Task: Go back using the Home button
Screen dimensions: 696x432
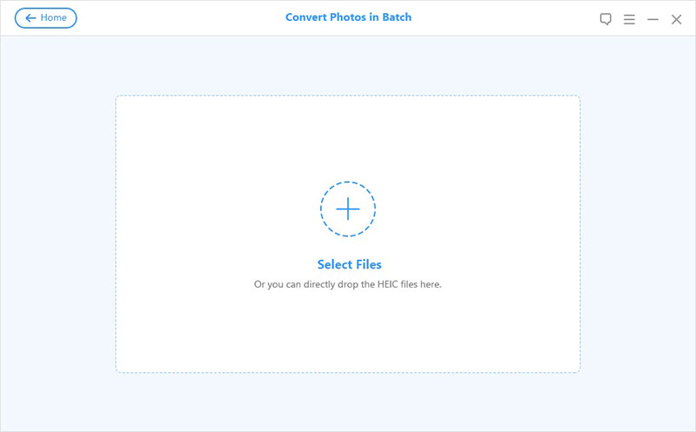Action: pyautogui.click(x=46, y=17)
